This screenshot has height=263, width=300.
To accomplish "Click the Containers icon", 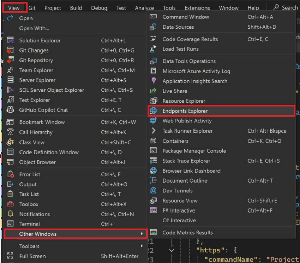I will click(153, 141).
